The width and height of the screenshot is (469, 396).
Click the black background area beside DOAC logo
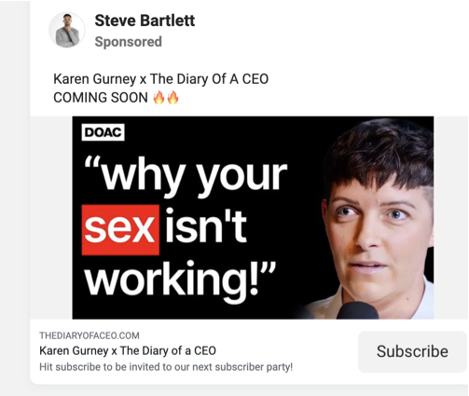(x=217, y=133)
